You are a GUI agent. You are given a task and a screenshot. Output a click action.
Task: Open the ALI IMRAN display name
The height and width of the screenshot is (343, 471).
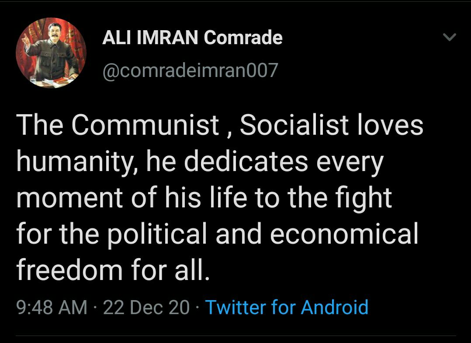click(x=151, y=38)
